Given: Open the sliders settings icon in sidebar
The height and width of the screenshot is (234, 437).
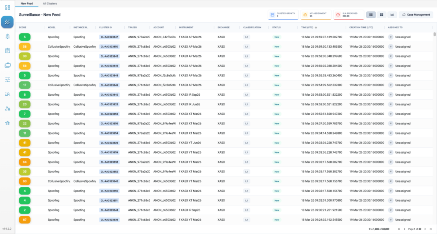Looking at the screenshot, I should [8, 80].
